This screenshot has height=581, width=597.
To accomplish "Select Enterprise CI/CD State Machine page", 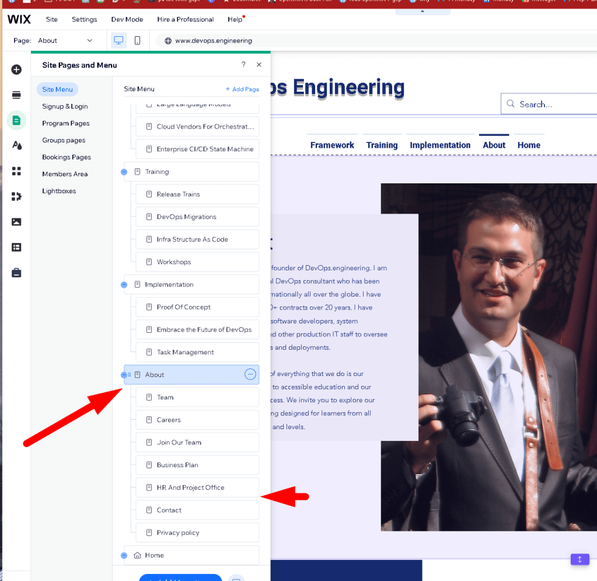I will click(x=197, y=149).
